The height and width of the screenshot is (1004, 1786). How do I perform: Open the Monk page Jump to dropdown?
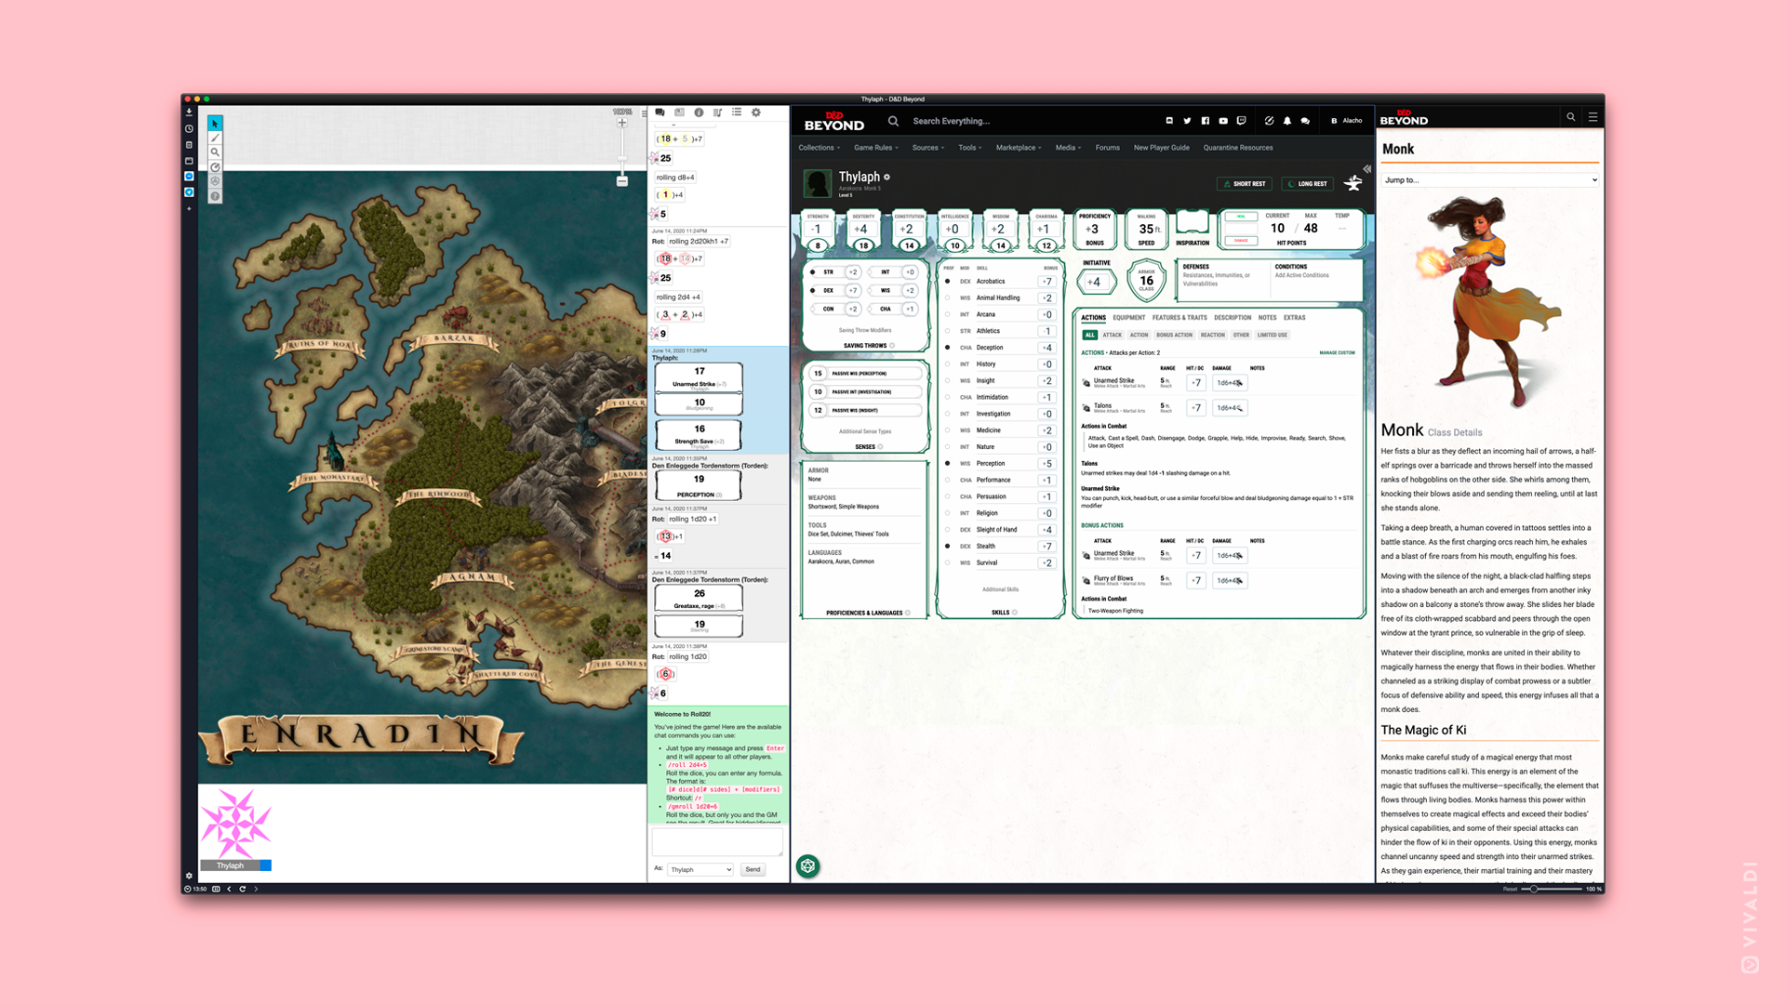pos(1490,180)
